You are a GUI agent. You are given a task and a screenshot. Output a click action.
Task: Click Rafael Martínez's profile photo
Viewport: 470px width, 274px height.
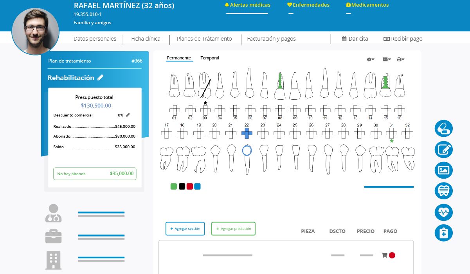[35, 31]
